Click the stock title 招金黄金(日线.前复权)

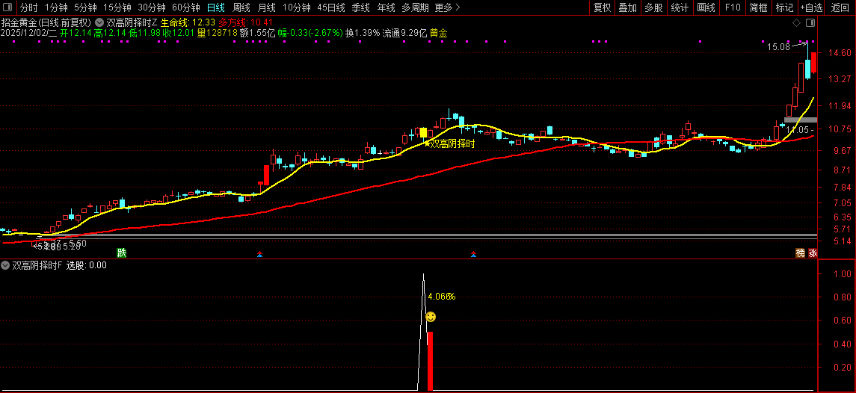46,23
